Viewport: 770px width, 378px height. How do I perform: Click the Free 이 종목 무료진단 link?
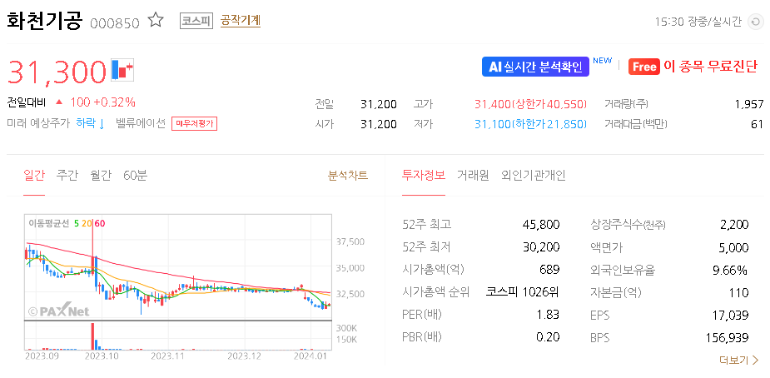point(693,67)
